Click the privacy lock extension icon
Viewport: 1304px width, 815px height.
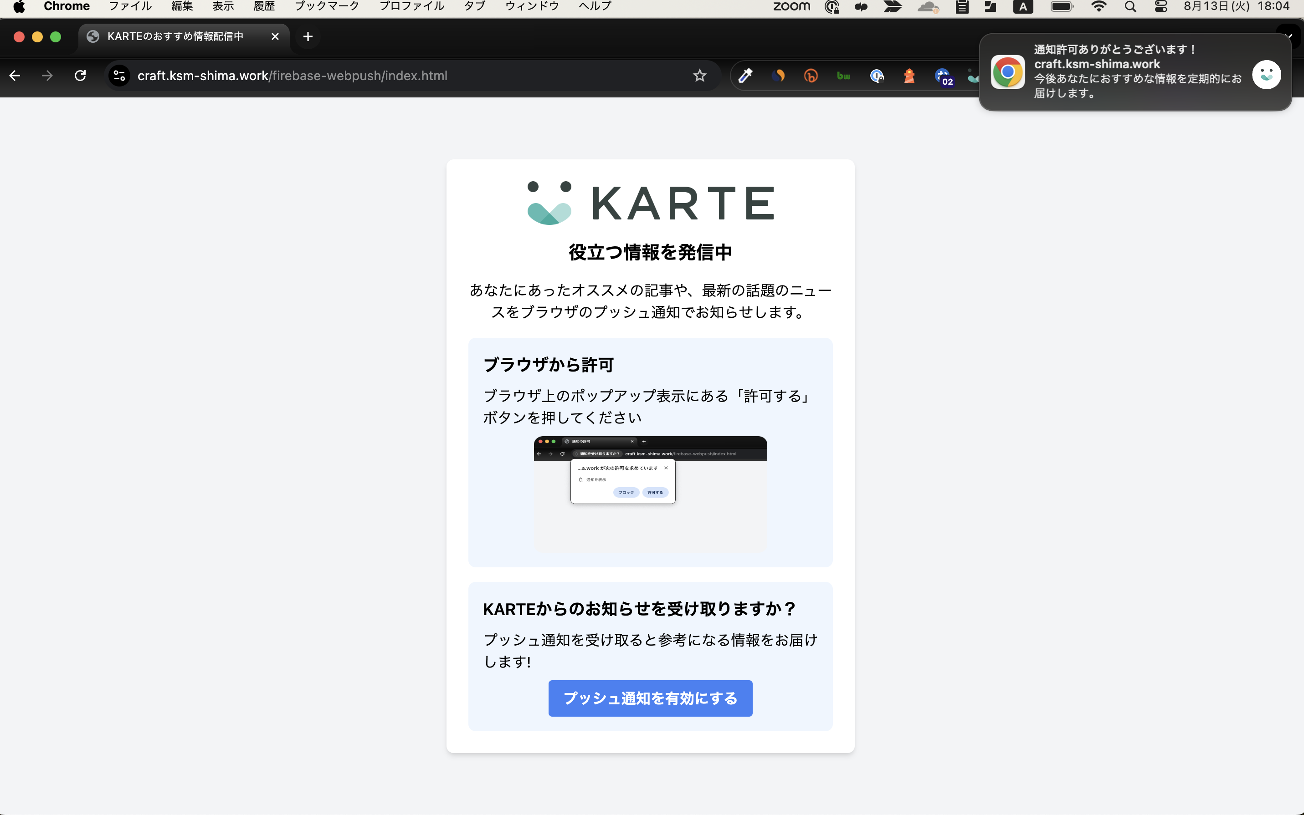(878, 76)
